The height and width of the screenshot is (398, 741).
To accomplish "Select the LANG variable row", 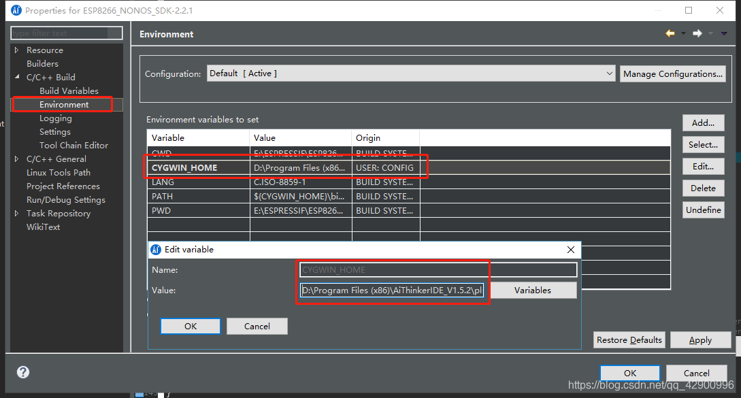I will 408,182.
